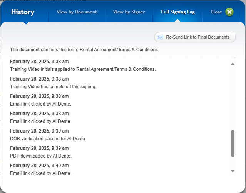
Task: Click the scroll down arrow in the log
Action: click(x=233, y=171)
